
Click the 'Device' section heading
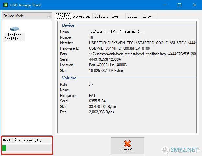68,25
